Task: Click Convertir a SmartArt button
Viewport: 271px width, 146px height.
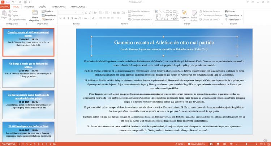Action: tap(140, 20)
